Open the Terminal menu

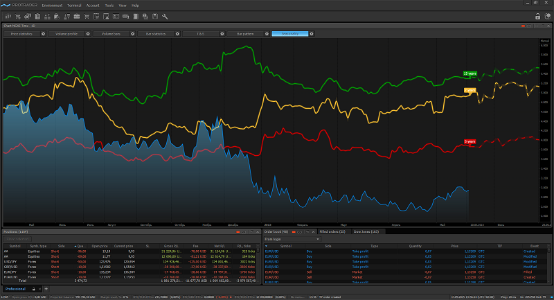click(x=75, y=5)
